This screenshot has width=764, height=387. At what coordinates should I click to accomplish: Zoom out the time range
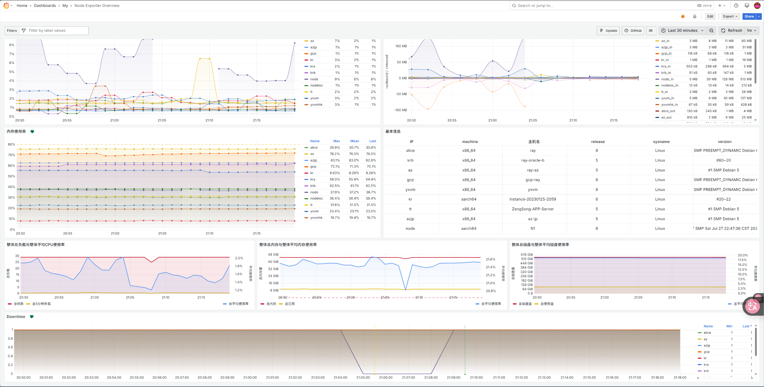pos(711,31)
